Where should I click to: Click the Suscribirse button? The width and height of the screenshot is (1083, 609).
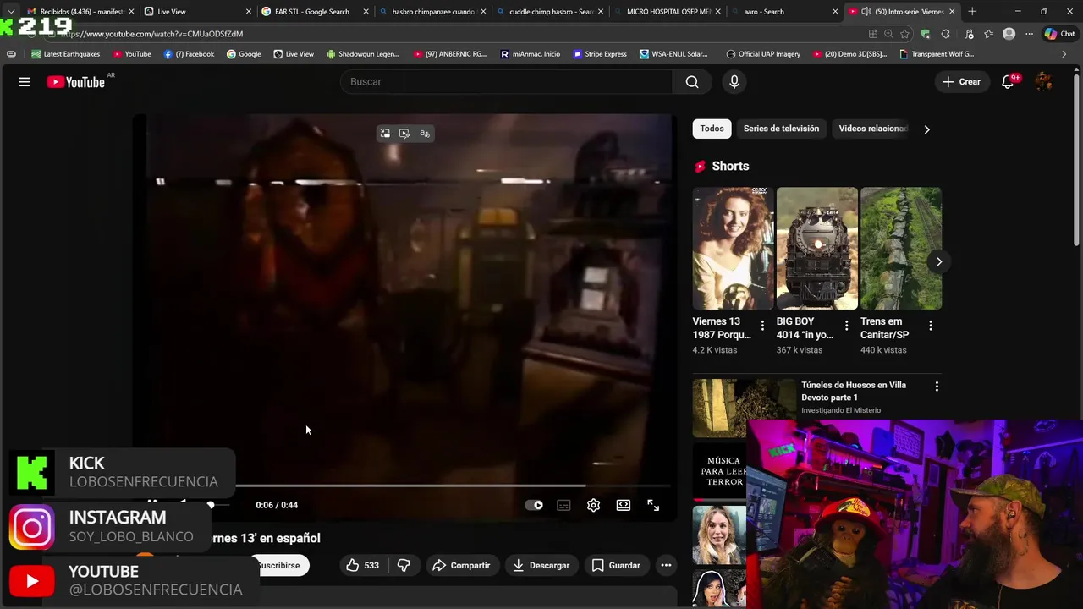[x=278, y=565]
